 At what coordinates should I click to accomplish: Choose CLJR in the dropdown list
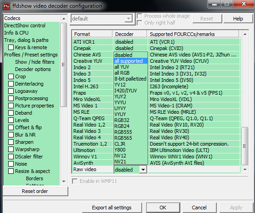(131, 144)
